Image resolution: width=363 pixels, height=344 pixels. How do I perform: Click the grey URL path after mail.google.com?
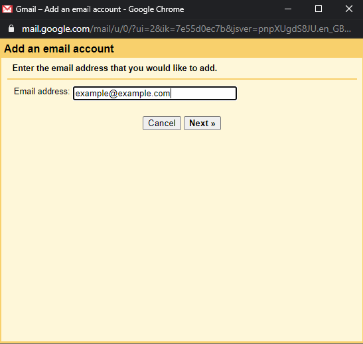[x=220, y=29]
